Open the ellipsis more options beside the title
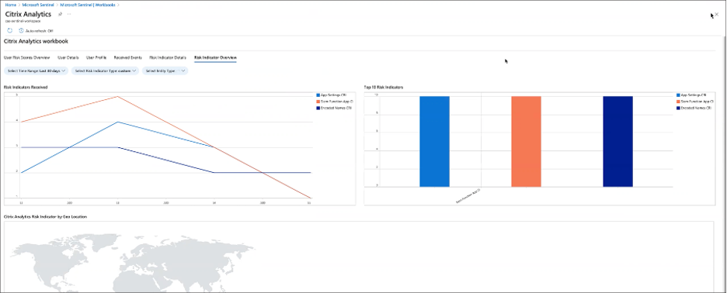The height and width of the screenshot is (293, 727). 69,15
